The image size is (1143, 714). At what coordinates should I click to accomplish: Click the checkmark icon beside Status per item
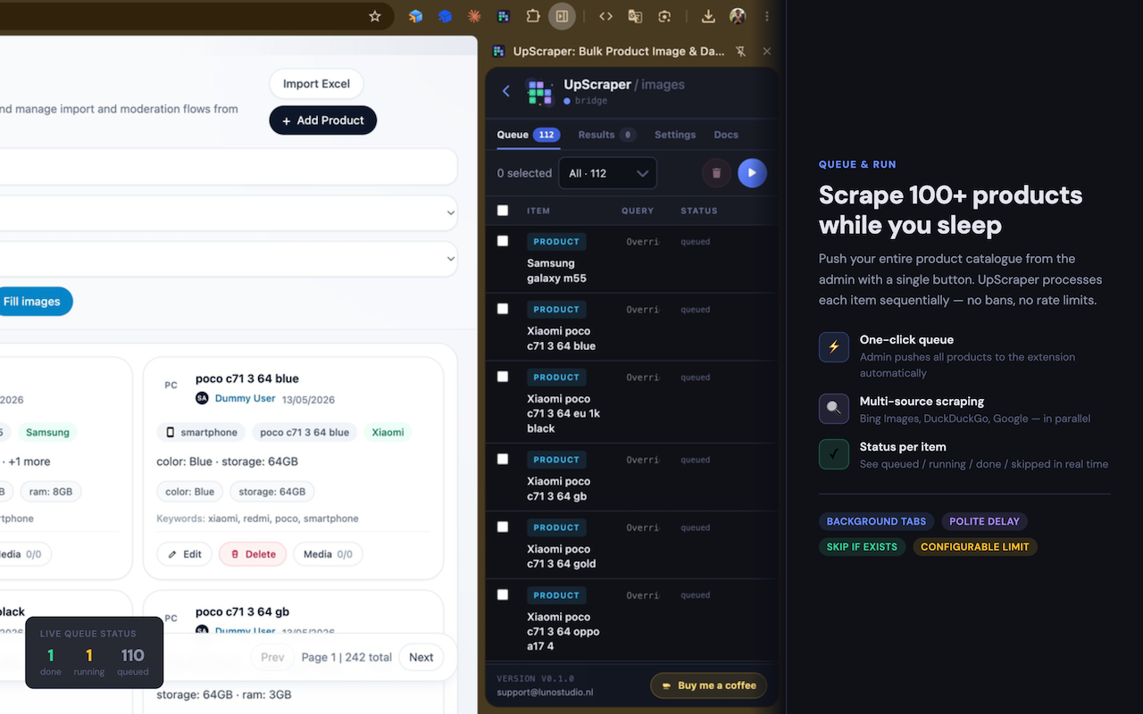point(834,454)
